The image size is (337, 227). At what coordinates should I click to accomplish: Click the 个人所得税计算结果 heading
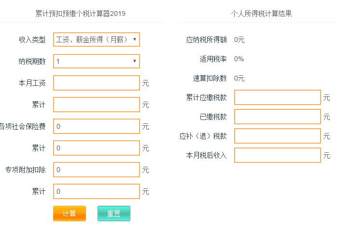pos(261,13)
